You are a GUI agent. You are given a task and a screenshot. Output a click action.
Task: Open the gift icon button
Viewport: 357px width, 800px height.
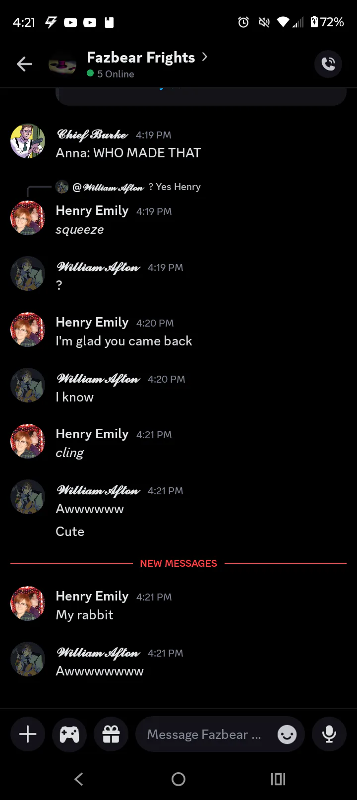(x=111, y=734)
